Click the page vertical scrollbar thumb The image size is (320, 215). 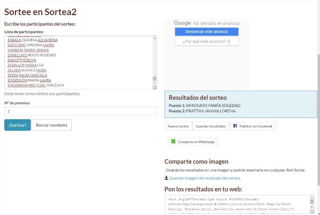(319, 120)
